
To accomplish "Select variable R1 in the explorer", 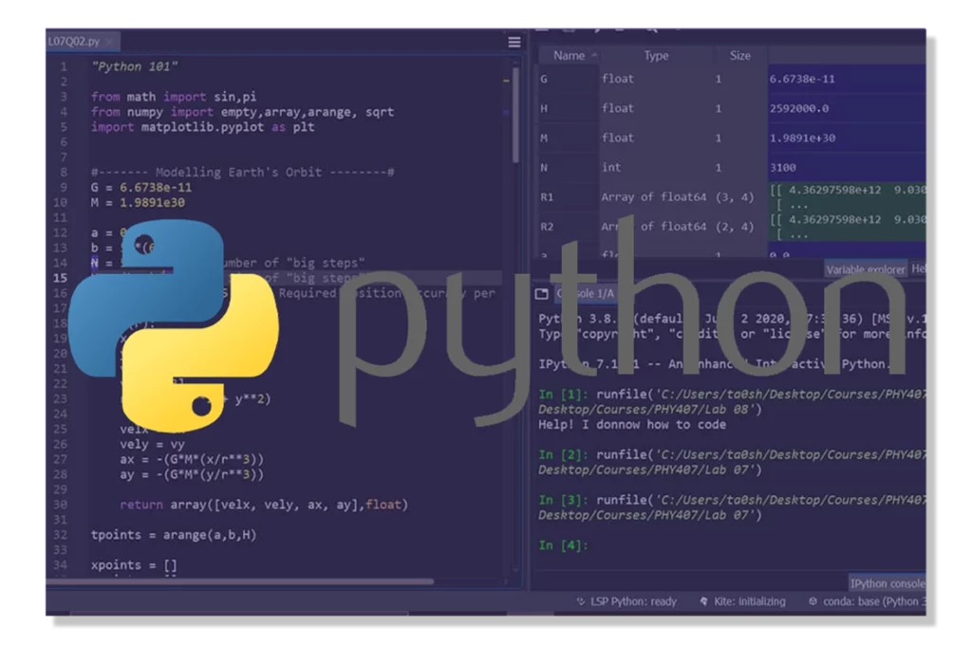I will pyautogui.click(x=547, y=197).
